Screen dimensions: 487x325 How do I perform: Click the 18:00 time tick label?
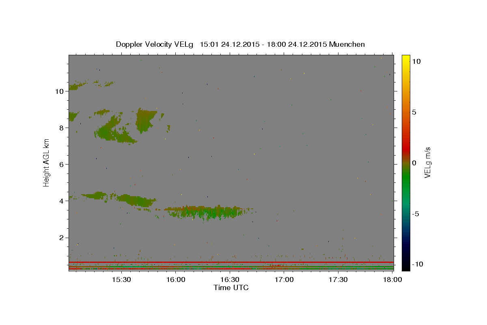392,280
